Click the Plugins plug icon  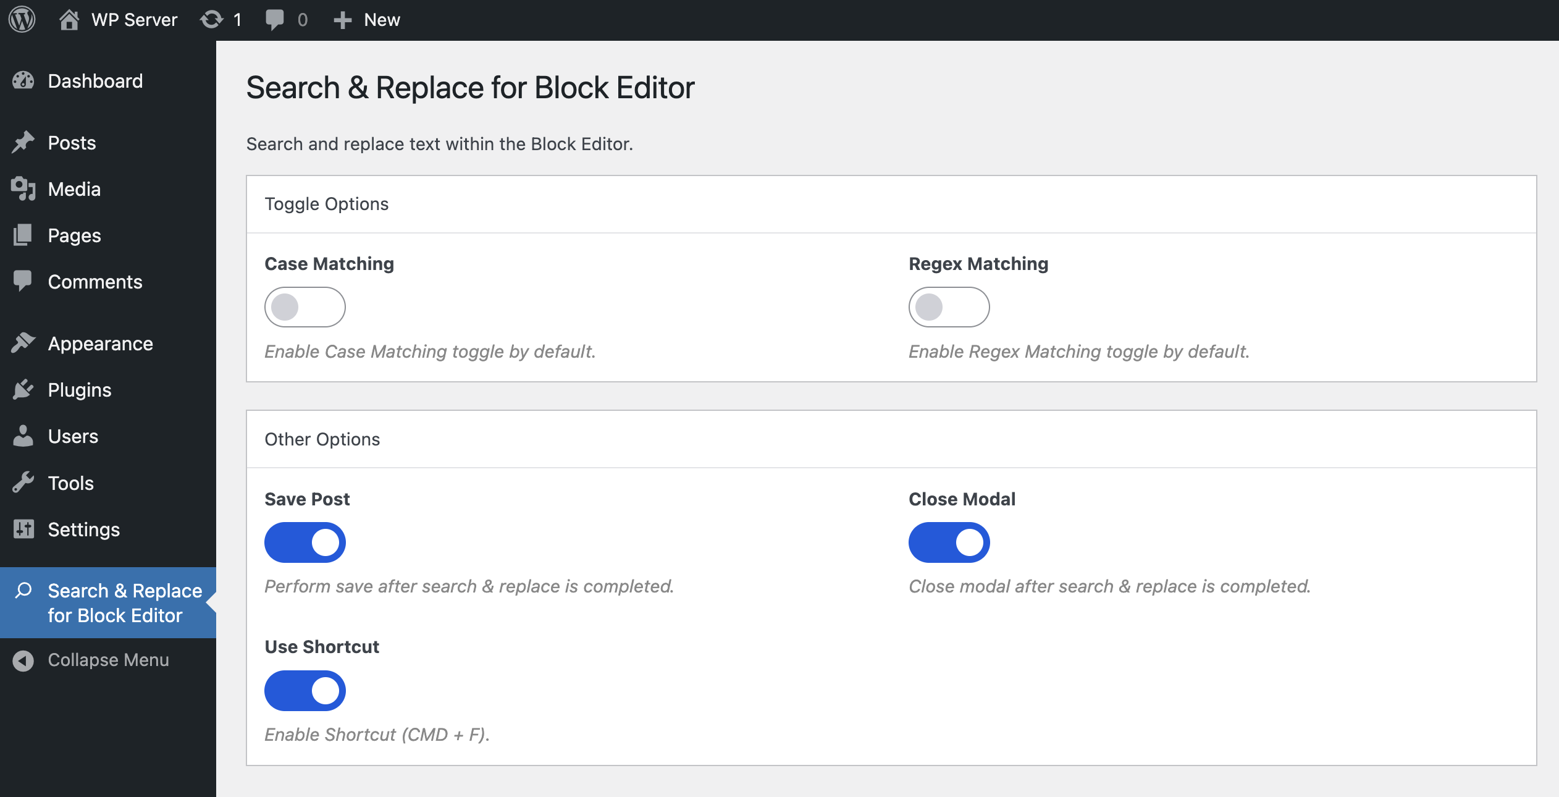23,390
